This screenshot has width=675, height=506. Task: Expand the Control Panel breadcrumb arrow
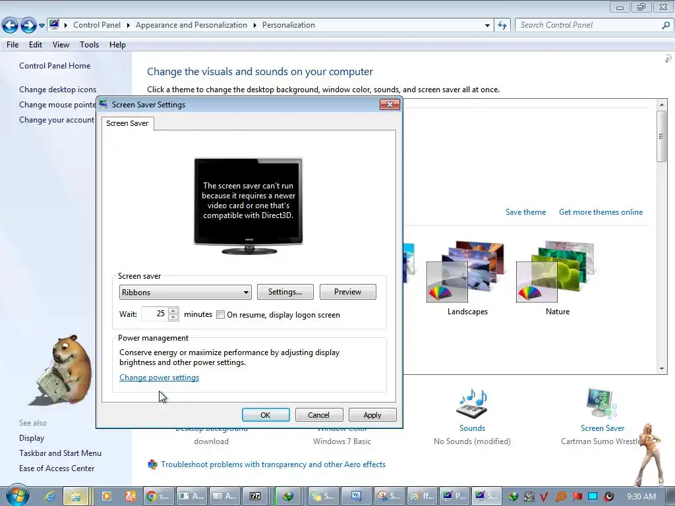click(x=129, y=26)
